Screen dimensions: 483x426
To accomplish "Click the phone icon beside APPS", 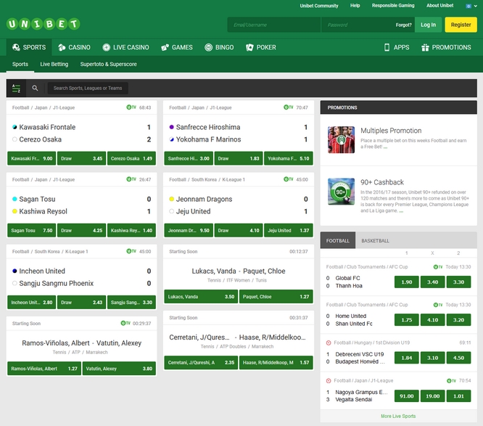I will point(387,47).
